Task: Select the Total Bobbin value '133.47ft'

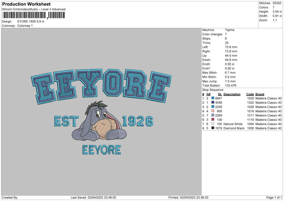Action: [x=231, y=85]
